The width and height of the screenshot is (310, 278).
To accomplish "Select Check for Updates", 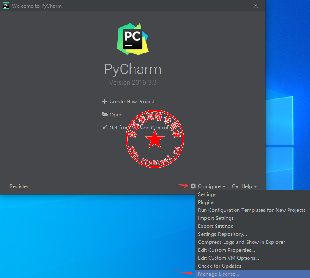I will 252,266.
